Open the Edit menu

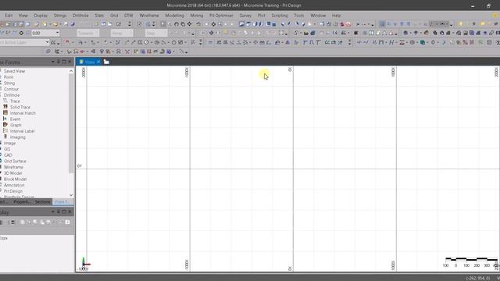tap(9, 16)
